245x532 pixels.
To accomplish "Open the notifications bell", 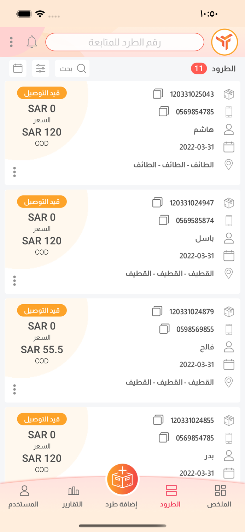I will click(x=32, y=41).
